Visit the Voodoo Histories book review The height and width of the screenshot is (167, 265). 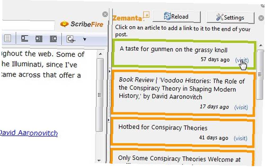pyautogui.click(x=241, y=107)
